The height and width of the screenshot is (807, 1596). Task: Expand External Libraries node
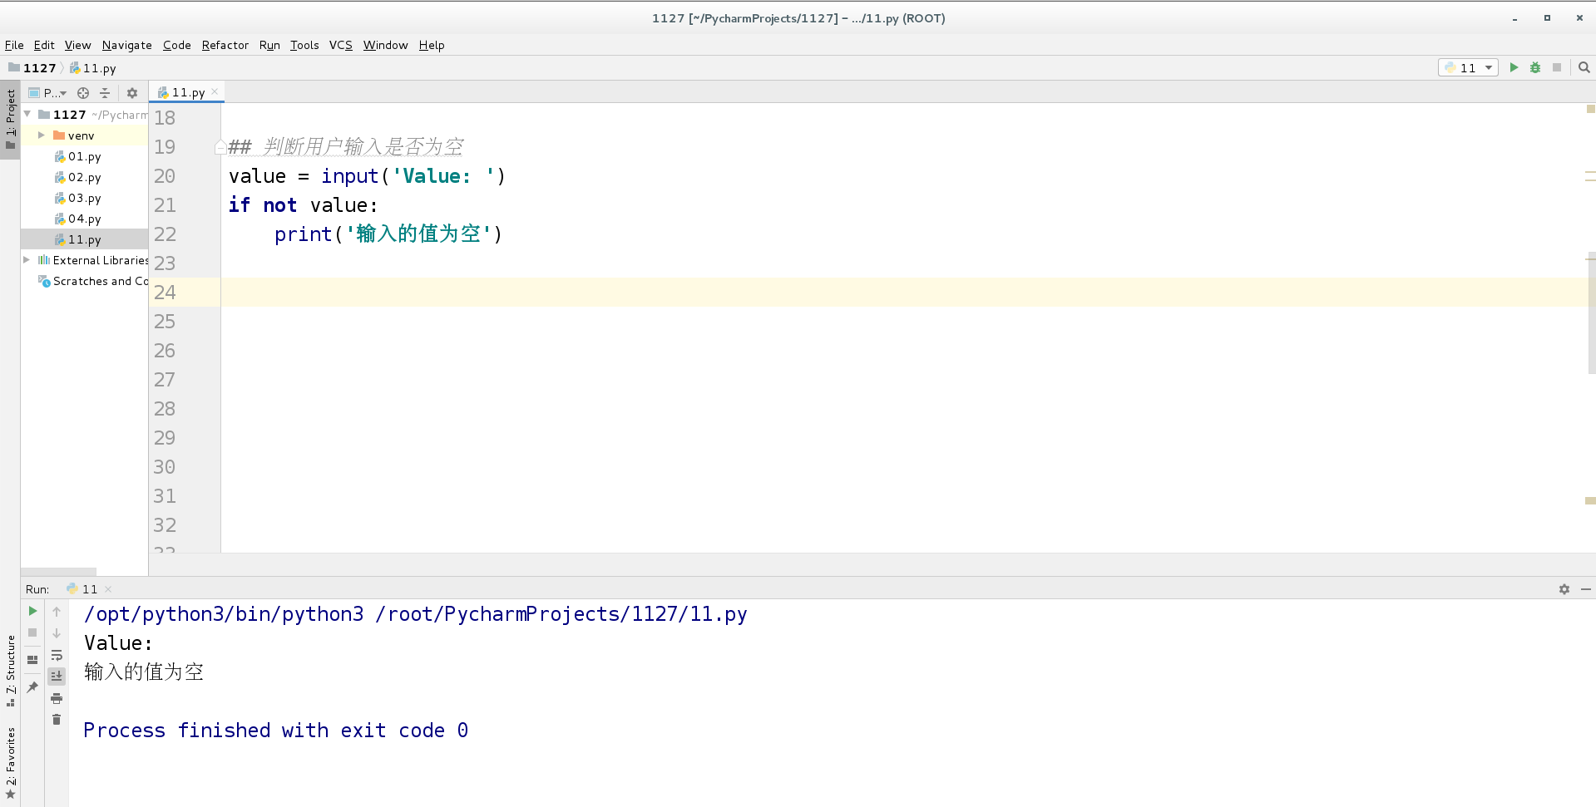point(27,259)
